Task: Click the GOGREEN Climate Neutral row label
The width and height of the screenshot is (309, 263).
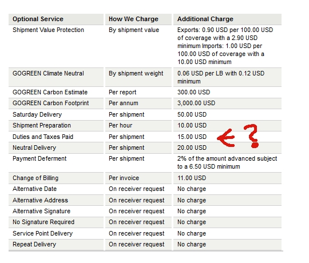Action: tap(48, 73)
